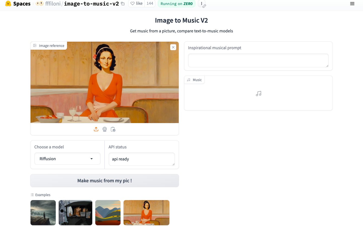363x226 pixels.
Task: Click Make music from my pic! button
Action: pos(105,181)
